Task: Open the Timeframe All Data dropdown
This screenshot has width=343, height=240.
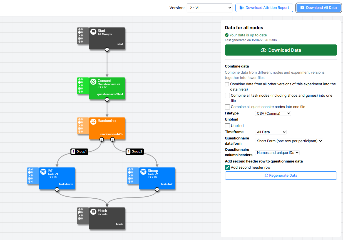Action: [271, 132]
